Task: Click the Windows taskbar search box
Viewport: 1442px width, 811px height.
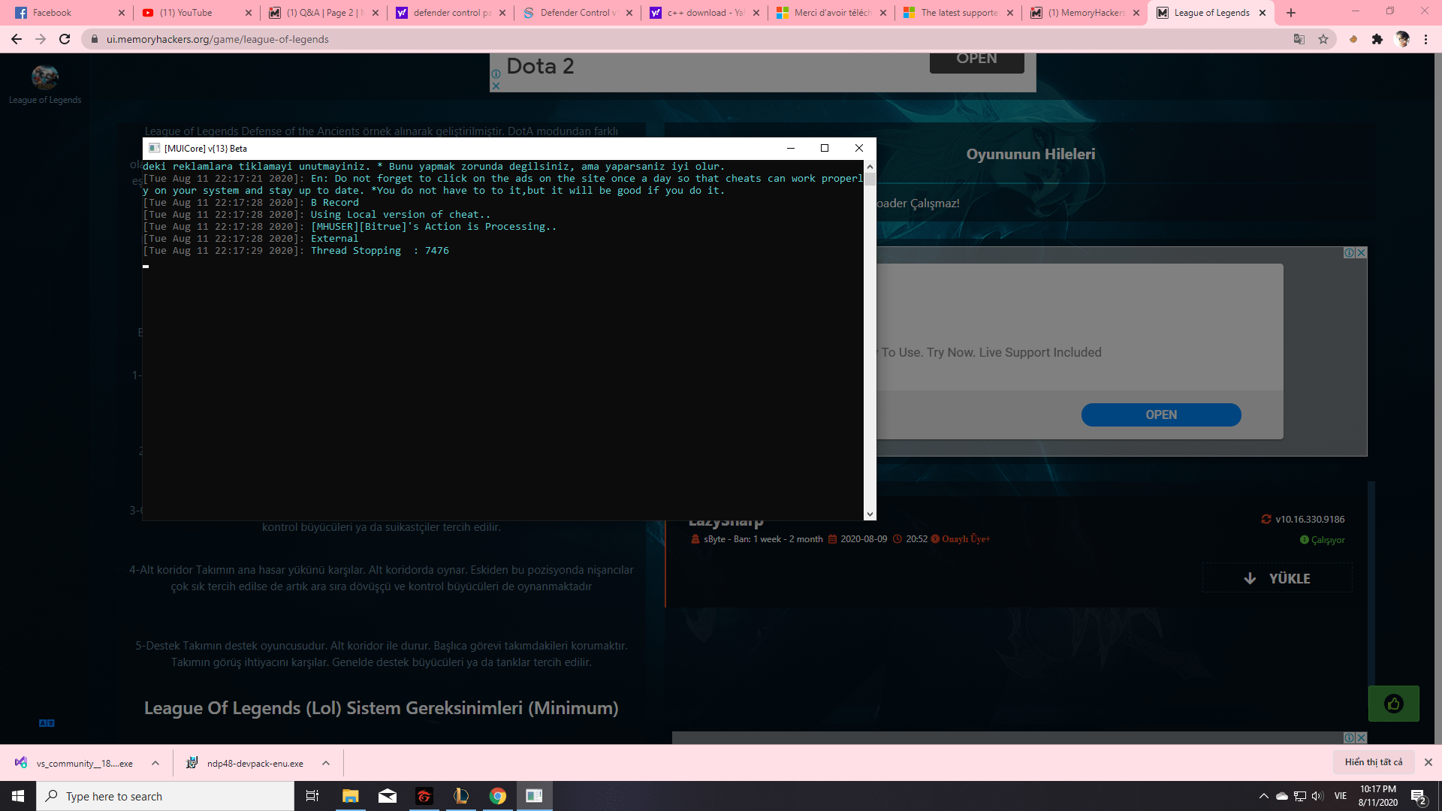Action: [x=165, y=796]
